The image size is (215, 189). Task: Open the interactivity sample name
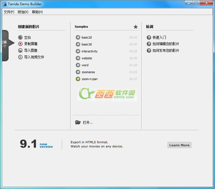90,51
